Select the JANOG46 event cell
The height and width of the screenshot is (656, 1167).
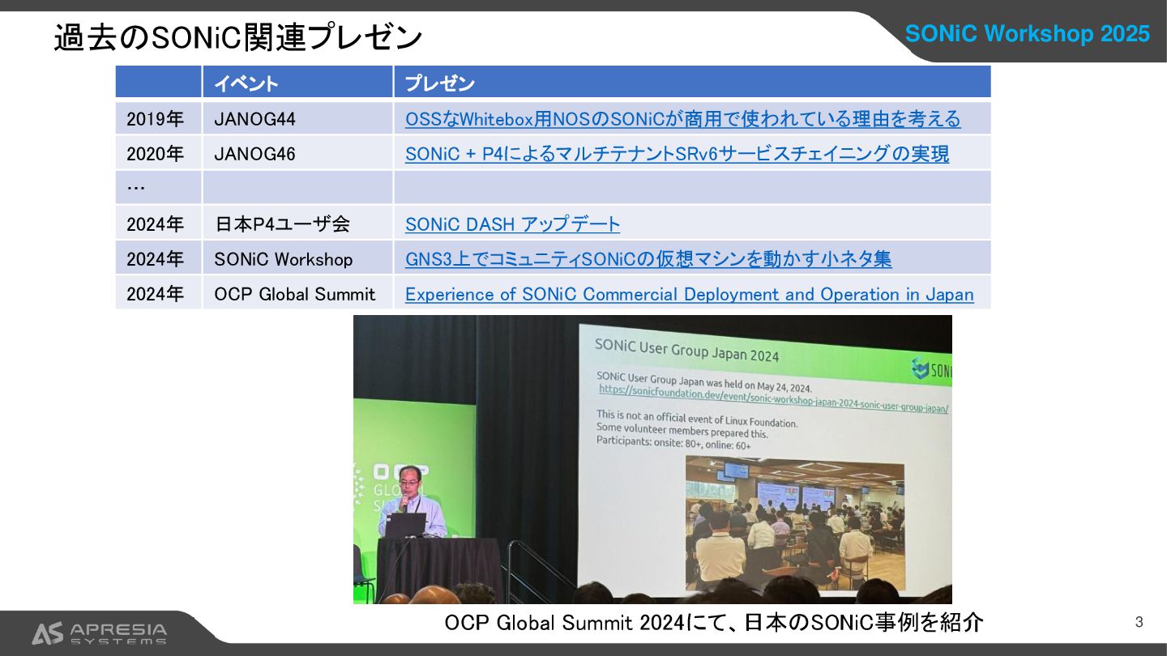coord(297,153)
